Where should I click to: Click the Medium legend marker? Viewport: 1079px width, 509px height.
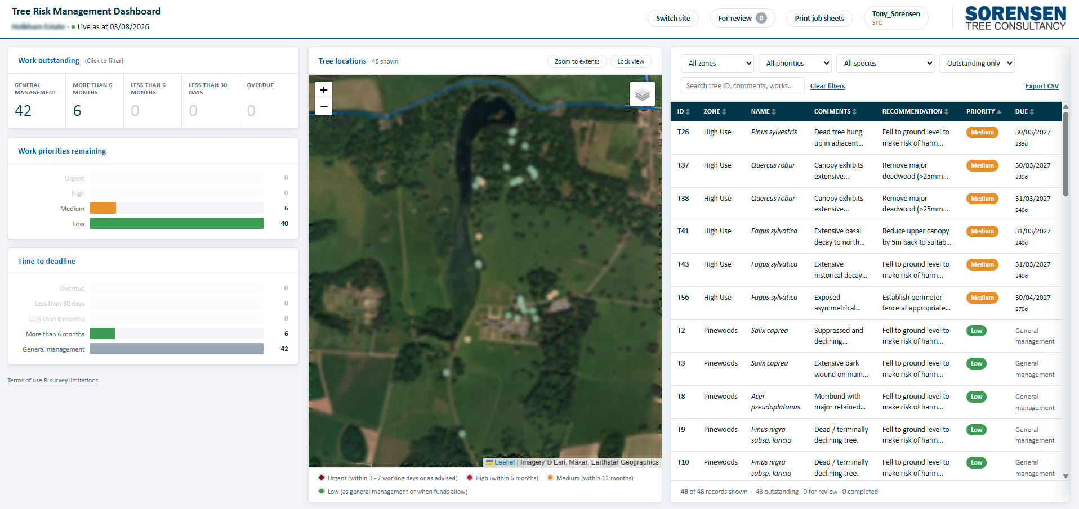pos(550,478)
